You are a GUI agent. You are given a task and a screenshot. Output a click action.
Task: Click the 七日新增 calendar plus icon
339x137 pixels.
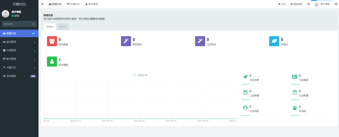pyautogui.click(x=295, y=92)
